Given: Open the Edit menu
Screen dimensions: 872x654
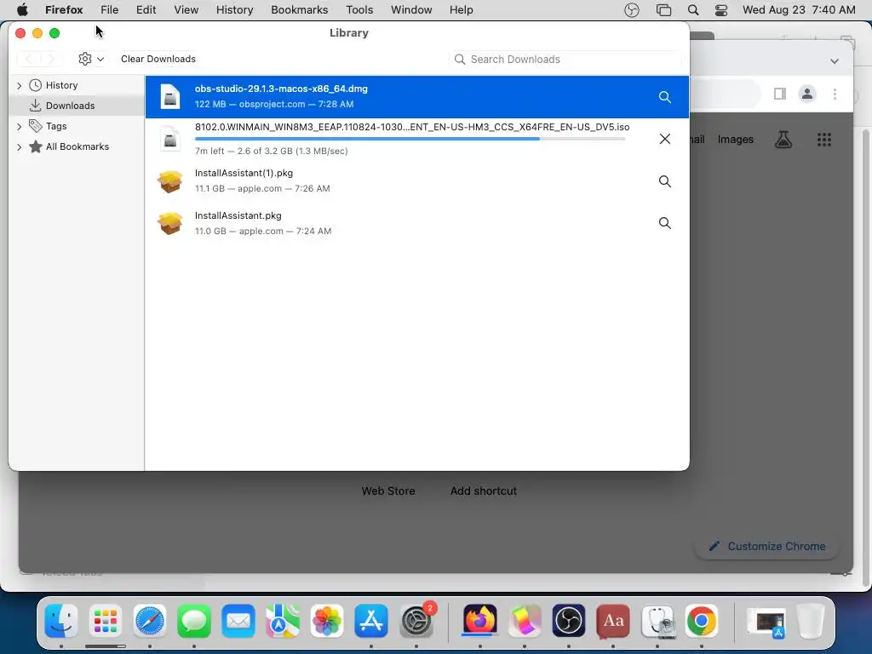Looking at the screenshot, I should (146, 10).
